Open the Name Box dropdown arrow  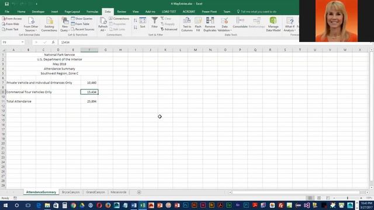click(x=22, y=42)
